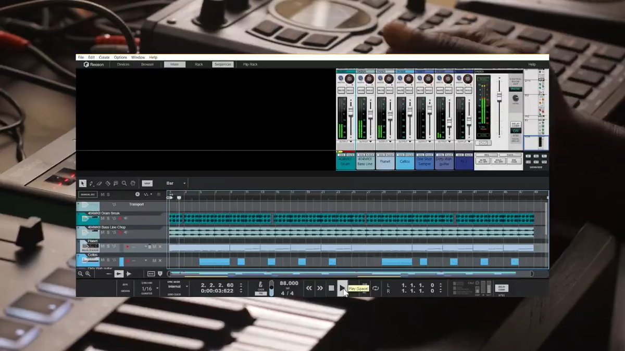Adjust the Dirty Wah guitar channel fader
Screen dimensions: 625x351
click(449, 123)
